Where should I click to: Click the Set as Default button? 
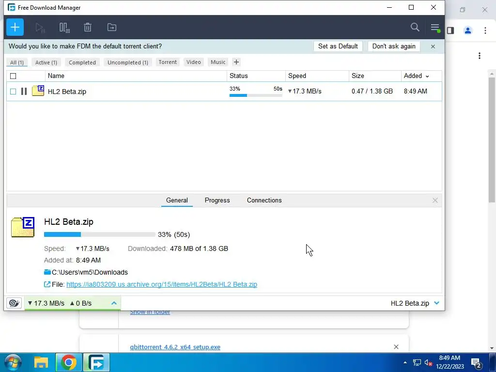click(338, 46)
